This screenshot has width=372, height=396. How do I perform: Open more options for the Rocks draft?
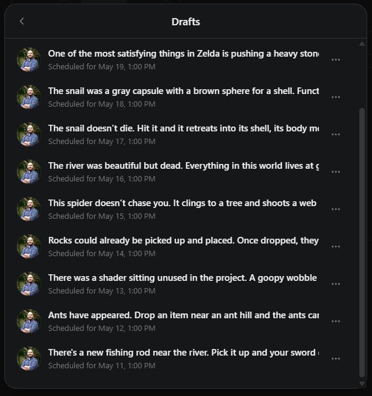coord(335,247)
